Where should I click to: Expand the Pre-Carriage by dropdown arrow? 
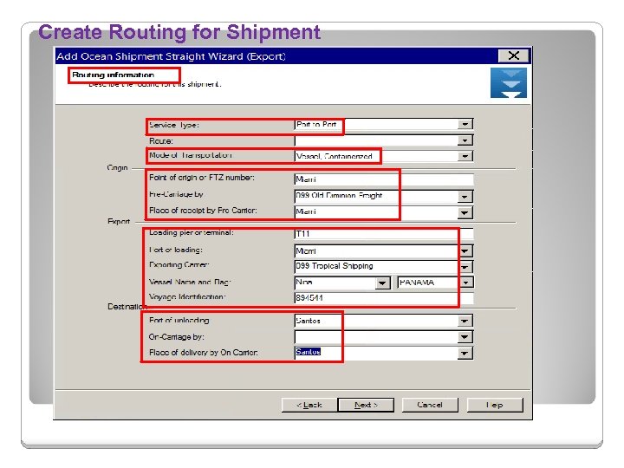coord(465,196)
